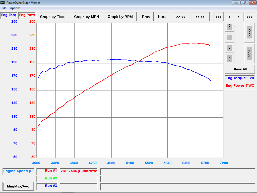
Task: Click the tall vertical expand arrows button
Action: (249, 53)
